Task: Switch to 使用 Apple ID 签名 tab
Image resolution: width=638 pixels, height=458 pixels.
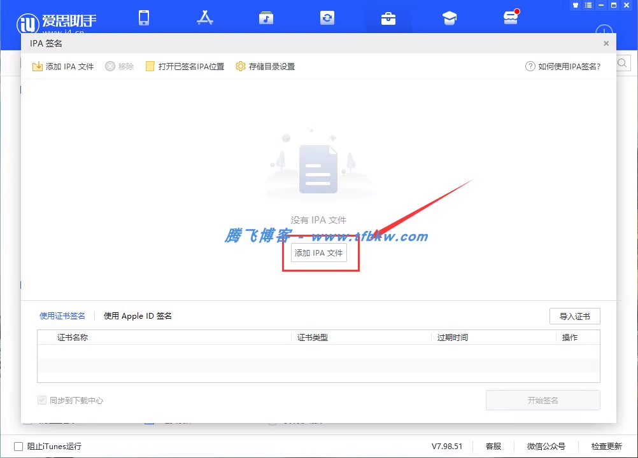Action: tap(137, 316)
